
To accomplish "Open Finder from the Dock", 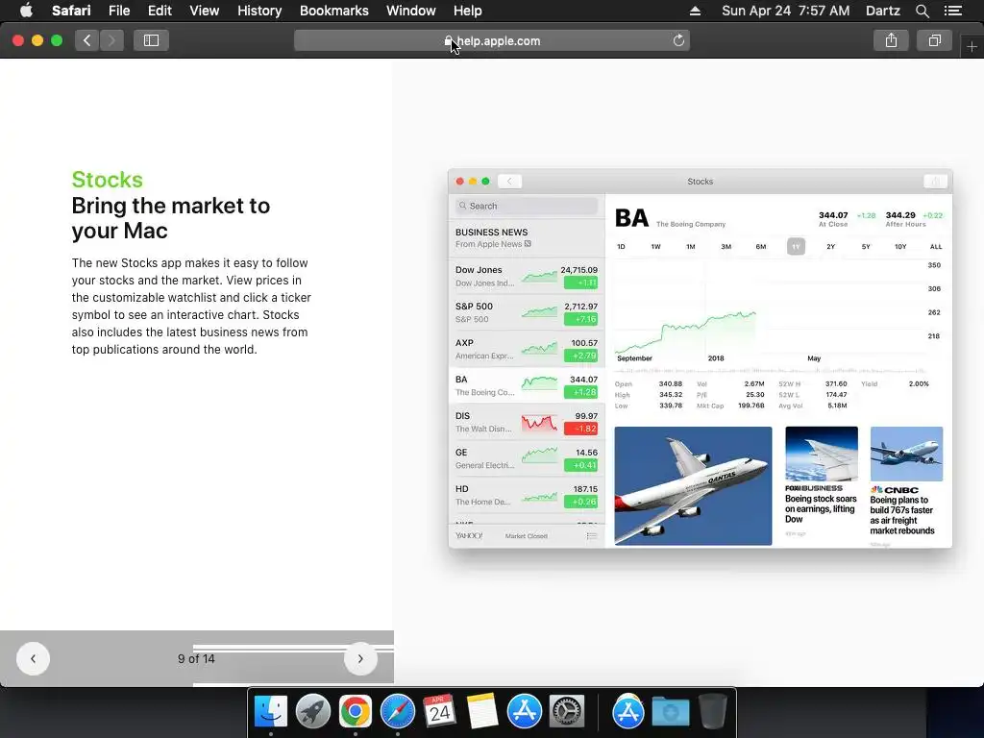I will 270,712.
